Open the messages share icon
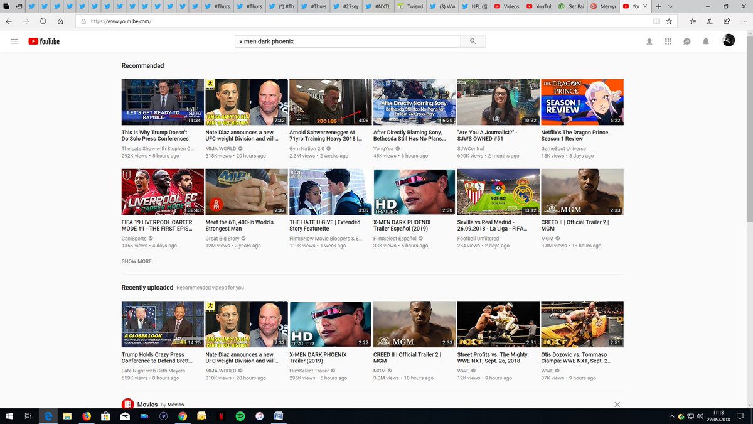Image resolution: width=753 pixels, height=424 pixels. click(687, 41)
